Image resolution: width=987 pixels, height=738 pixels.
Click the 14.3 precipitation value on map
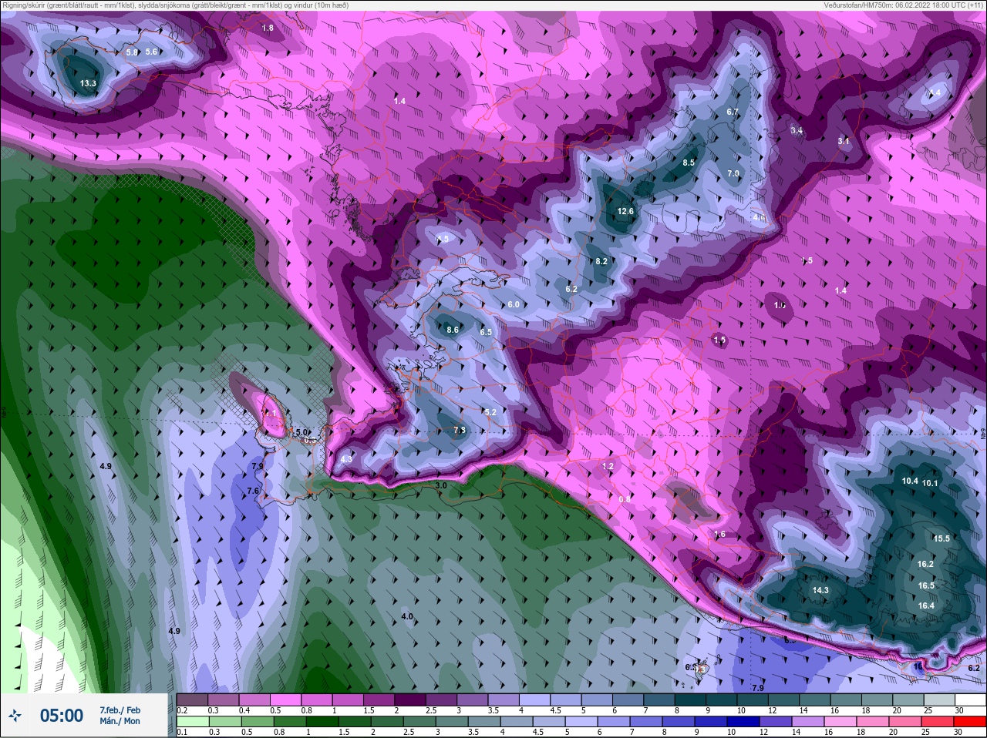point(820,590)
